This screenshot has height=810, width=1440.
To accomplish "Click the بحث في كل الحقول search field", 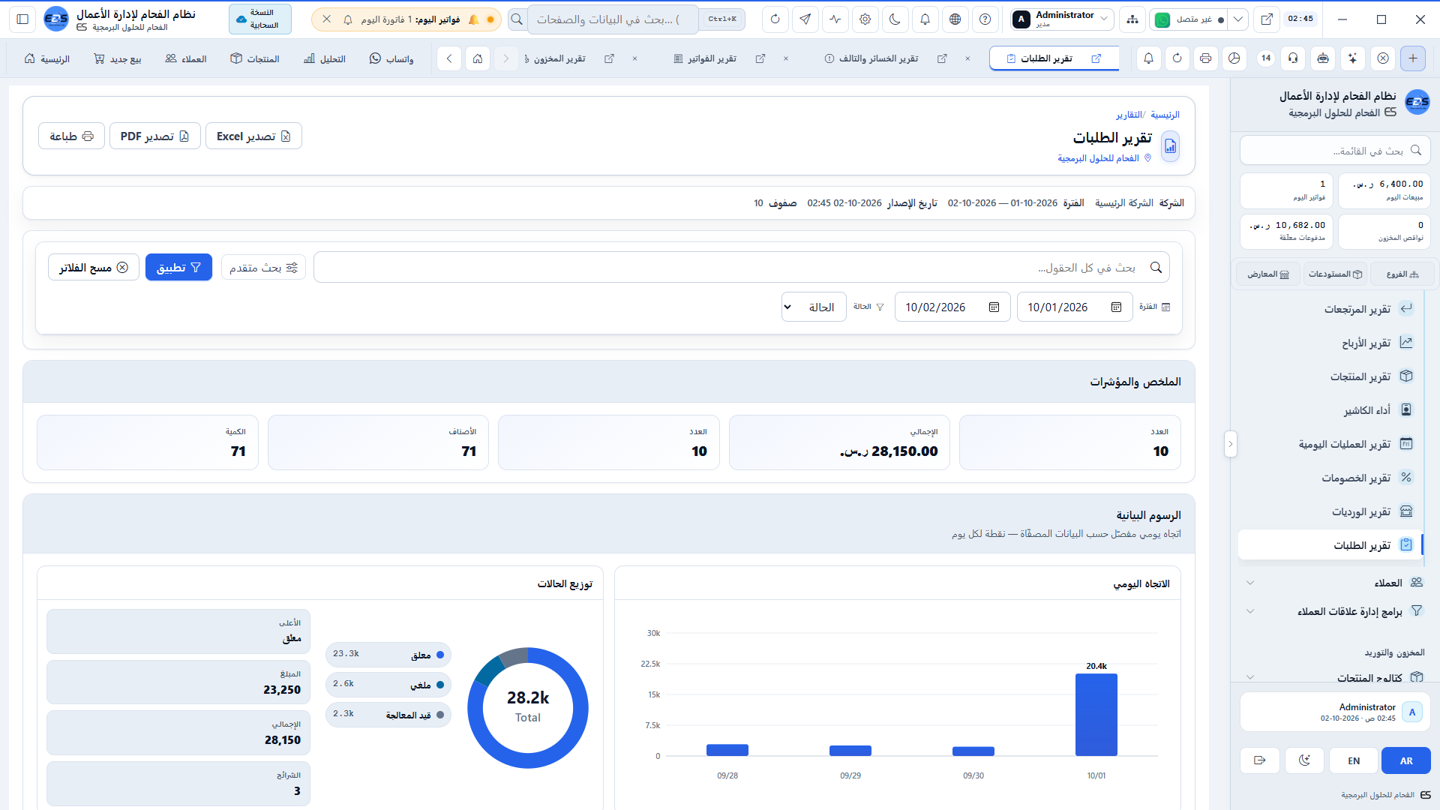I will click(x=742, y=268).
